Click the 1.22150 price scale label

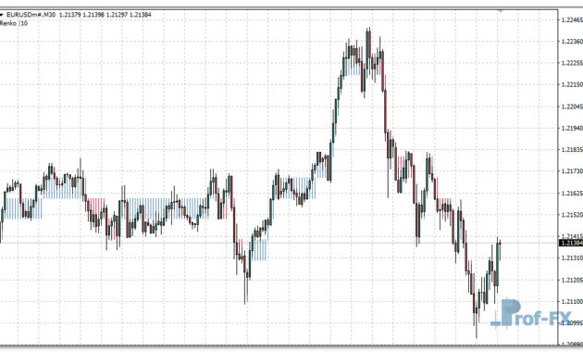[x=572, y=85]
